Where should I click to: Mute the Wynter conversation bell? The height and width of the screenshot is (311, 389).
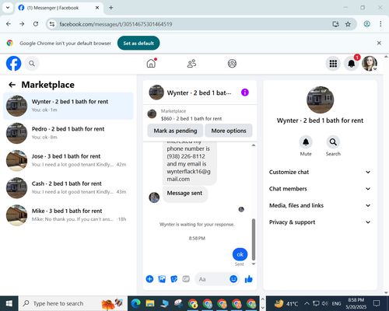click(306, 142)
